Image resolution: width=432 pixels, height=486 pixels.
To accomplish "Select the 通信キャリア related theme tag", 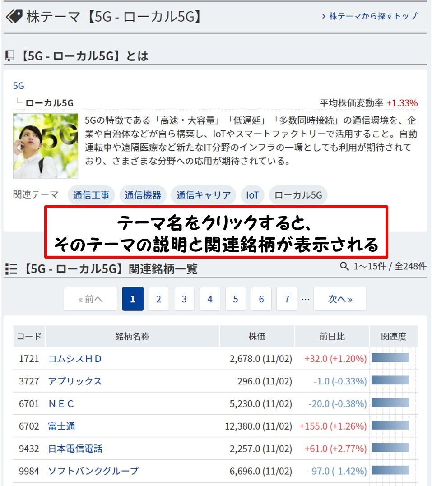I will (x=204, y=195).
